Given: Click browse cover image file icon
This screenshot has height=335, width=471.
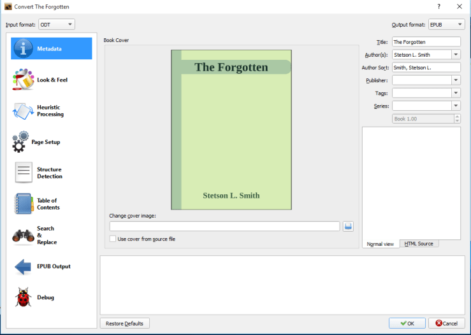Looking at the screenshot, I should coord(348,226).
